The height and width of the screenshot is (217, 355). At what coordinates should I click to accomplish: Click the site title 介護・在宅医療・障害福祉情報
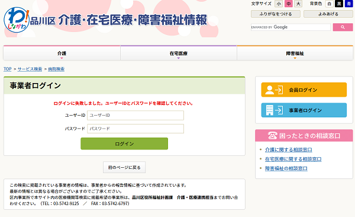click(133, 20)
